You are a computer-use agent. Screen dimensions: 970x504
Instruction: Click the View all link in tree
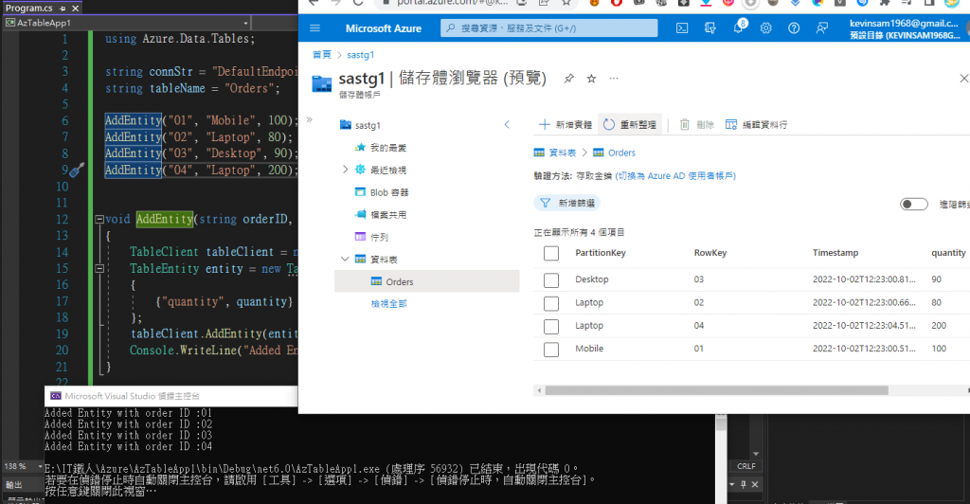pyautogui.click(x=388, y=304)
